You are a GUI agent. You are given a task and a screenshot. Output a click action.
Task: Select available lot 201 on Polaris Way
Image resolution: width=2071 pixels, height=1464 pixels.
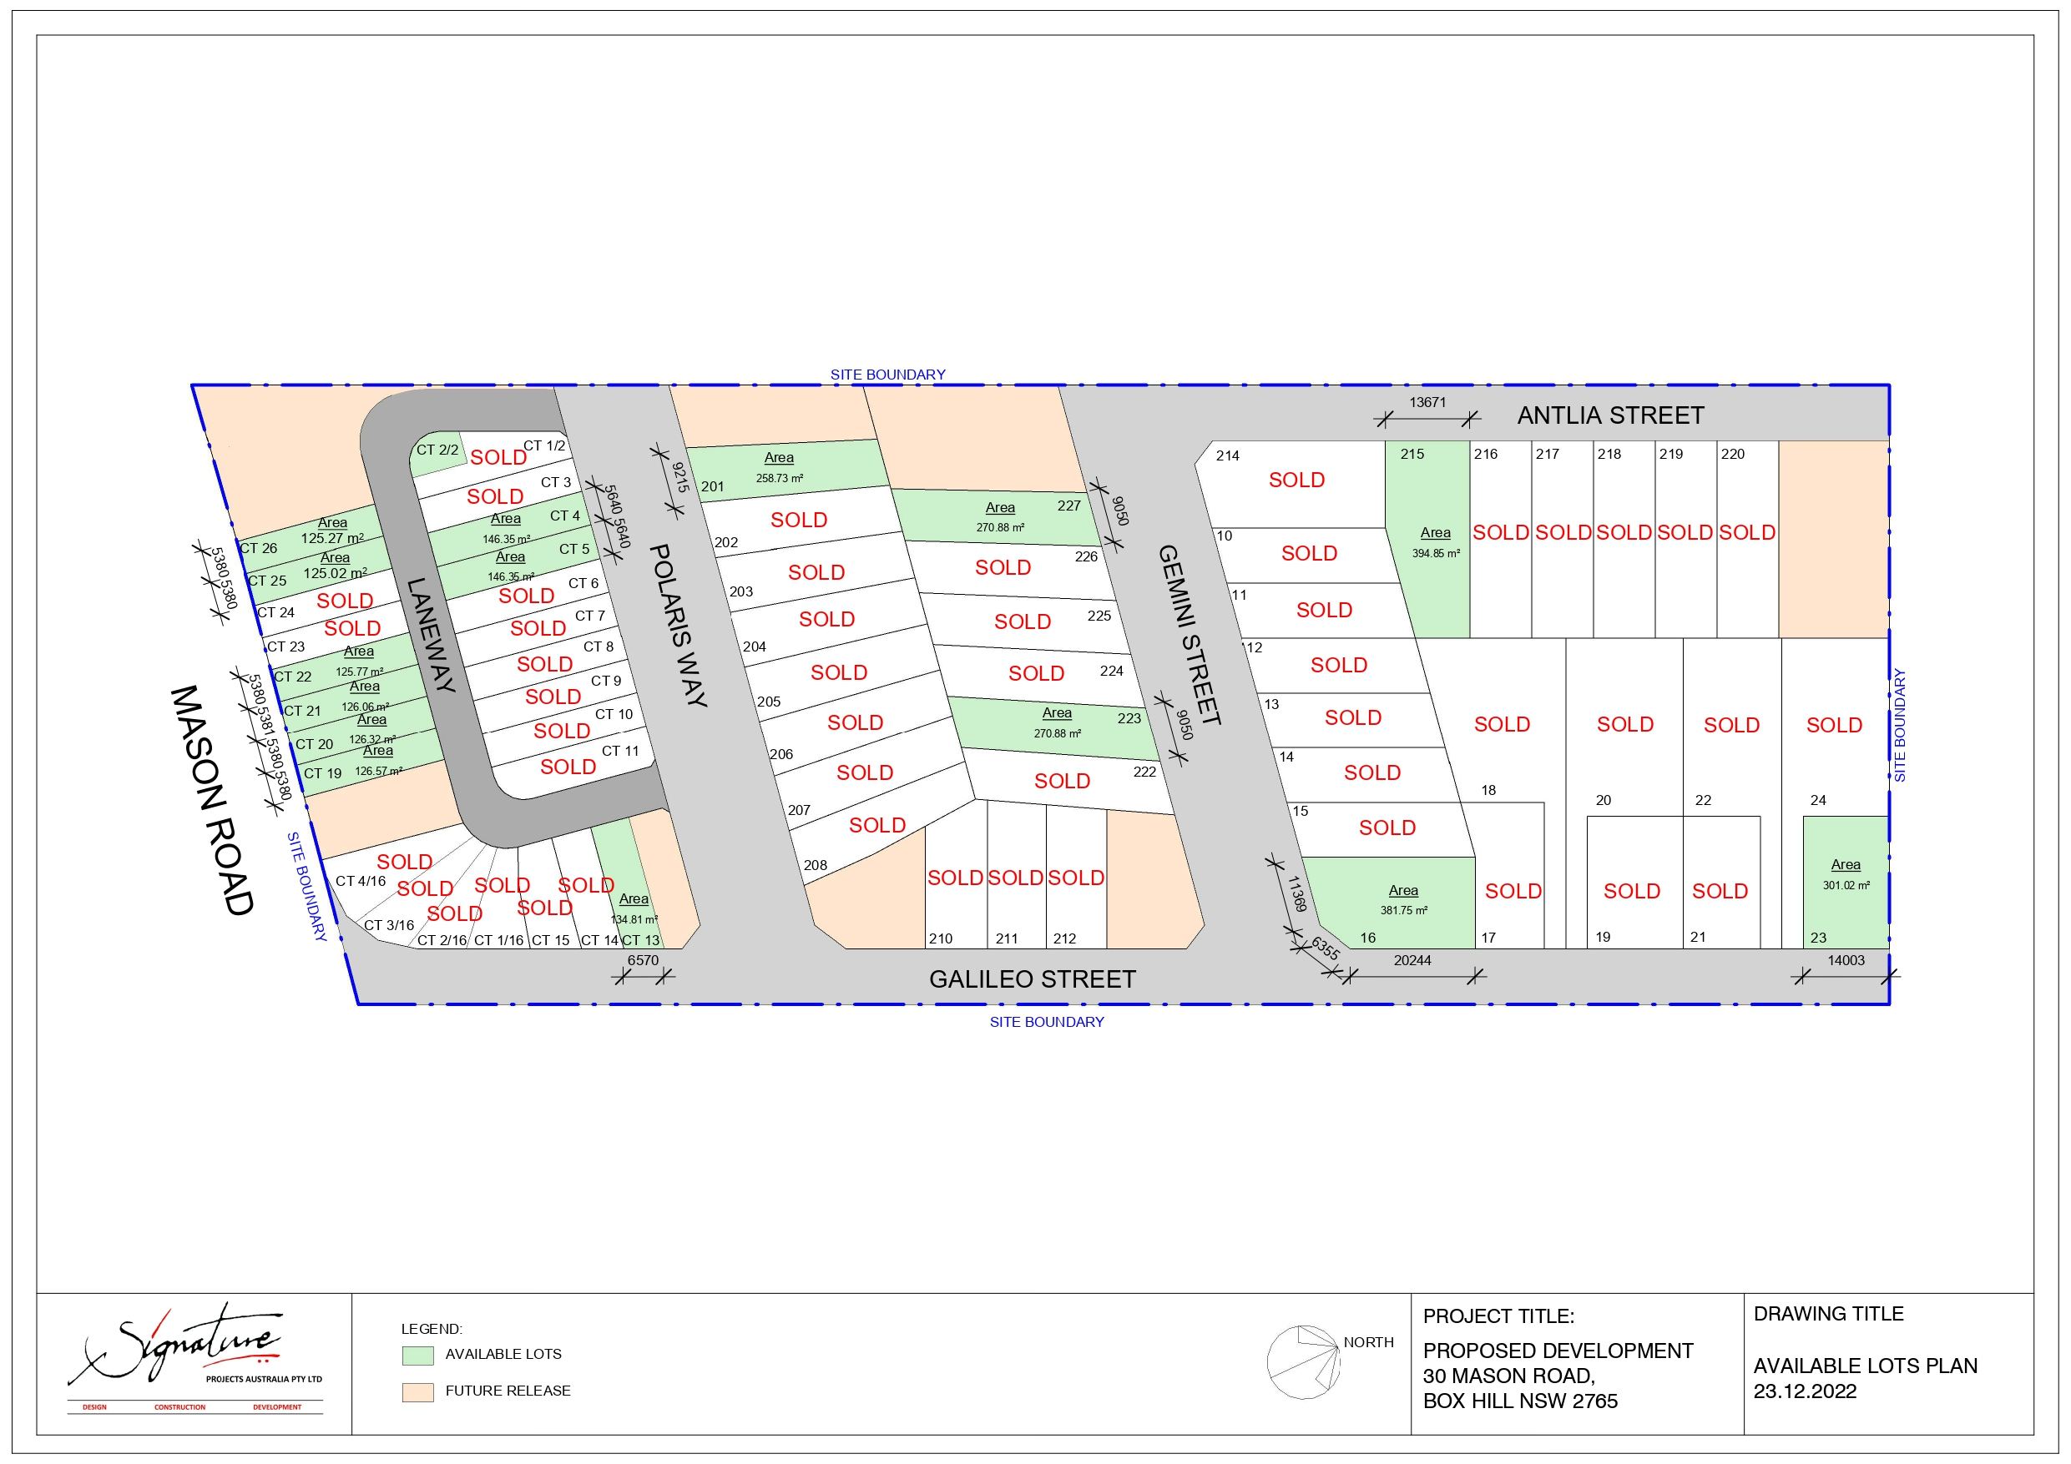click(x=781, y=469)
